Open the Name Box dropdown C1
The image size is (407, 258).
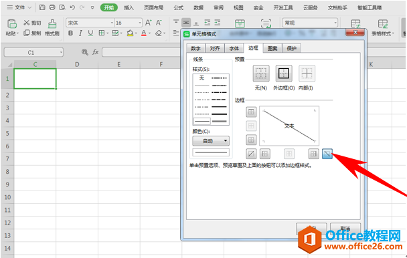click(x=61, y=52)
